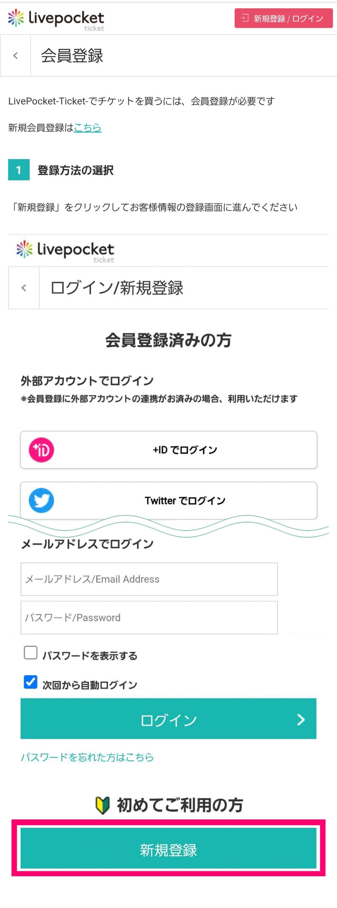The image size is (337, 908).
Task: Enable the パスワードを表示する checkbox
Action: pos(31,652)
